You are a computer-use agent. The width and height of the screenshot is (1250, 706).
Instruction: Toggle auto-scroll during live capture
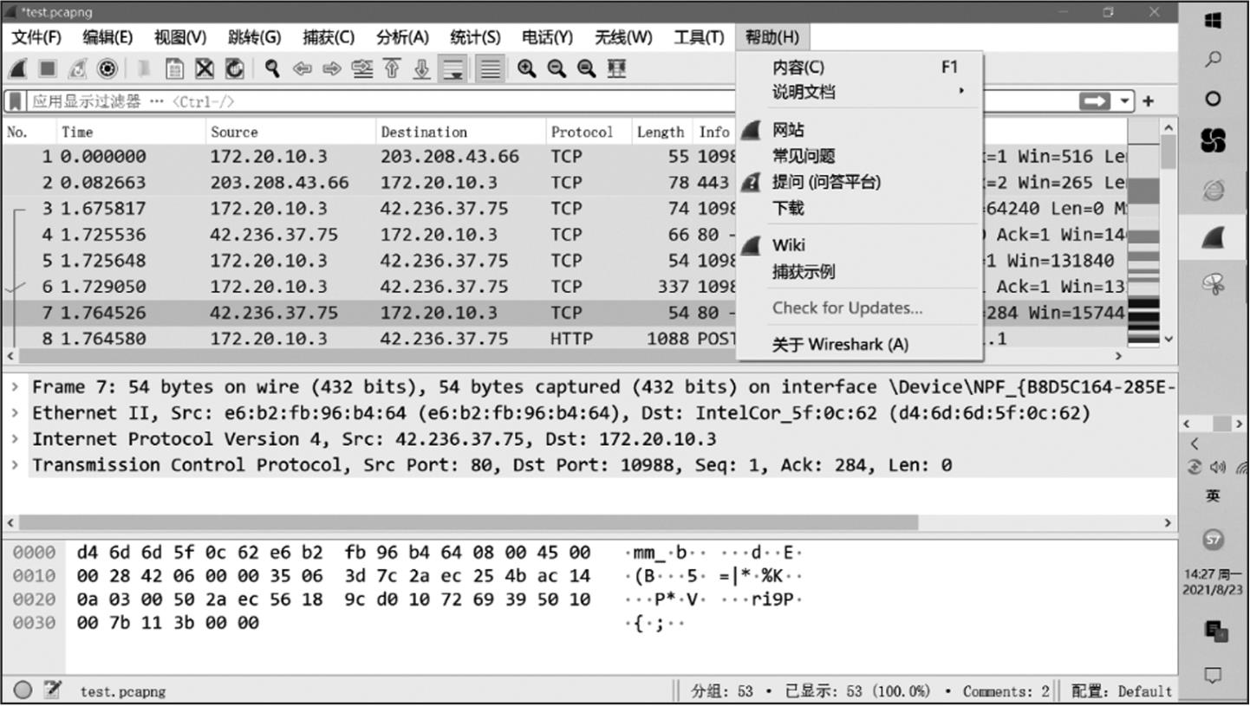[x=452, y=69]
